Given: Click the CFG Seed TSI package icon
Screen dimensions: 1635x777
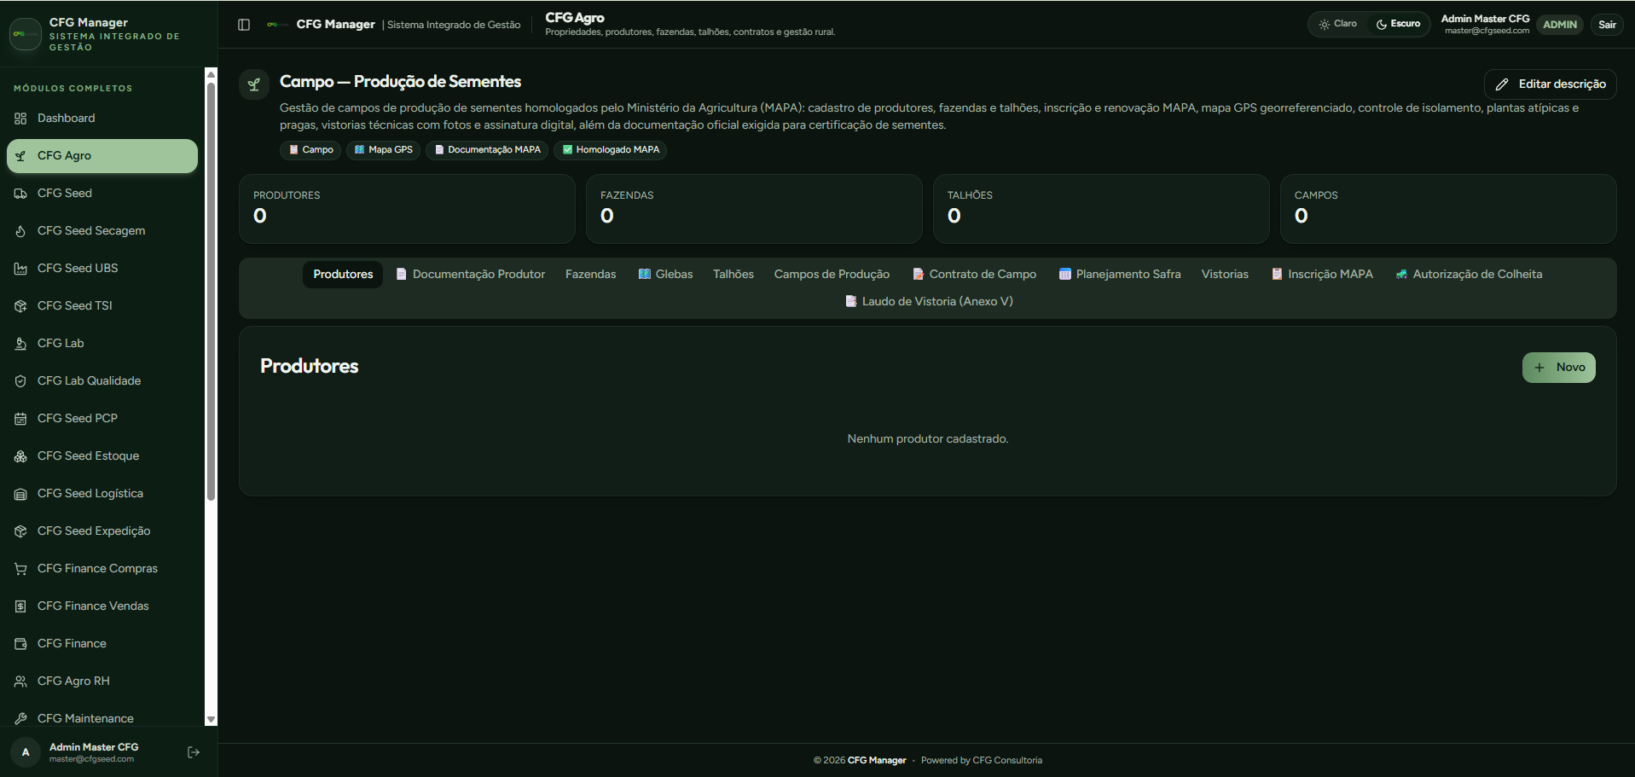Looking at the screenshot, I should tap(20, 306).
